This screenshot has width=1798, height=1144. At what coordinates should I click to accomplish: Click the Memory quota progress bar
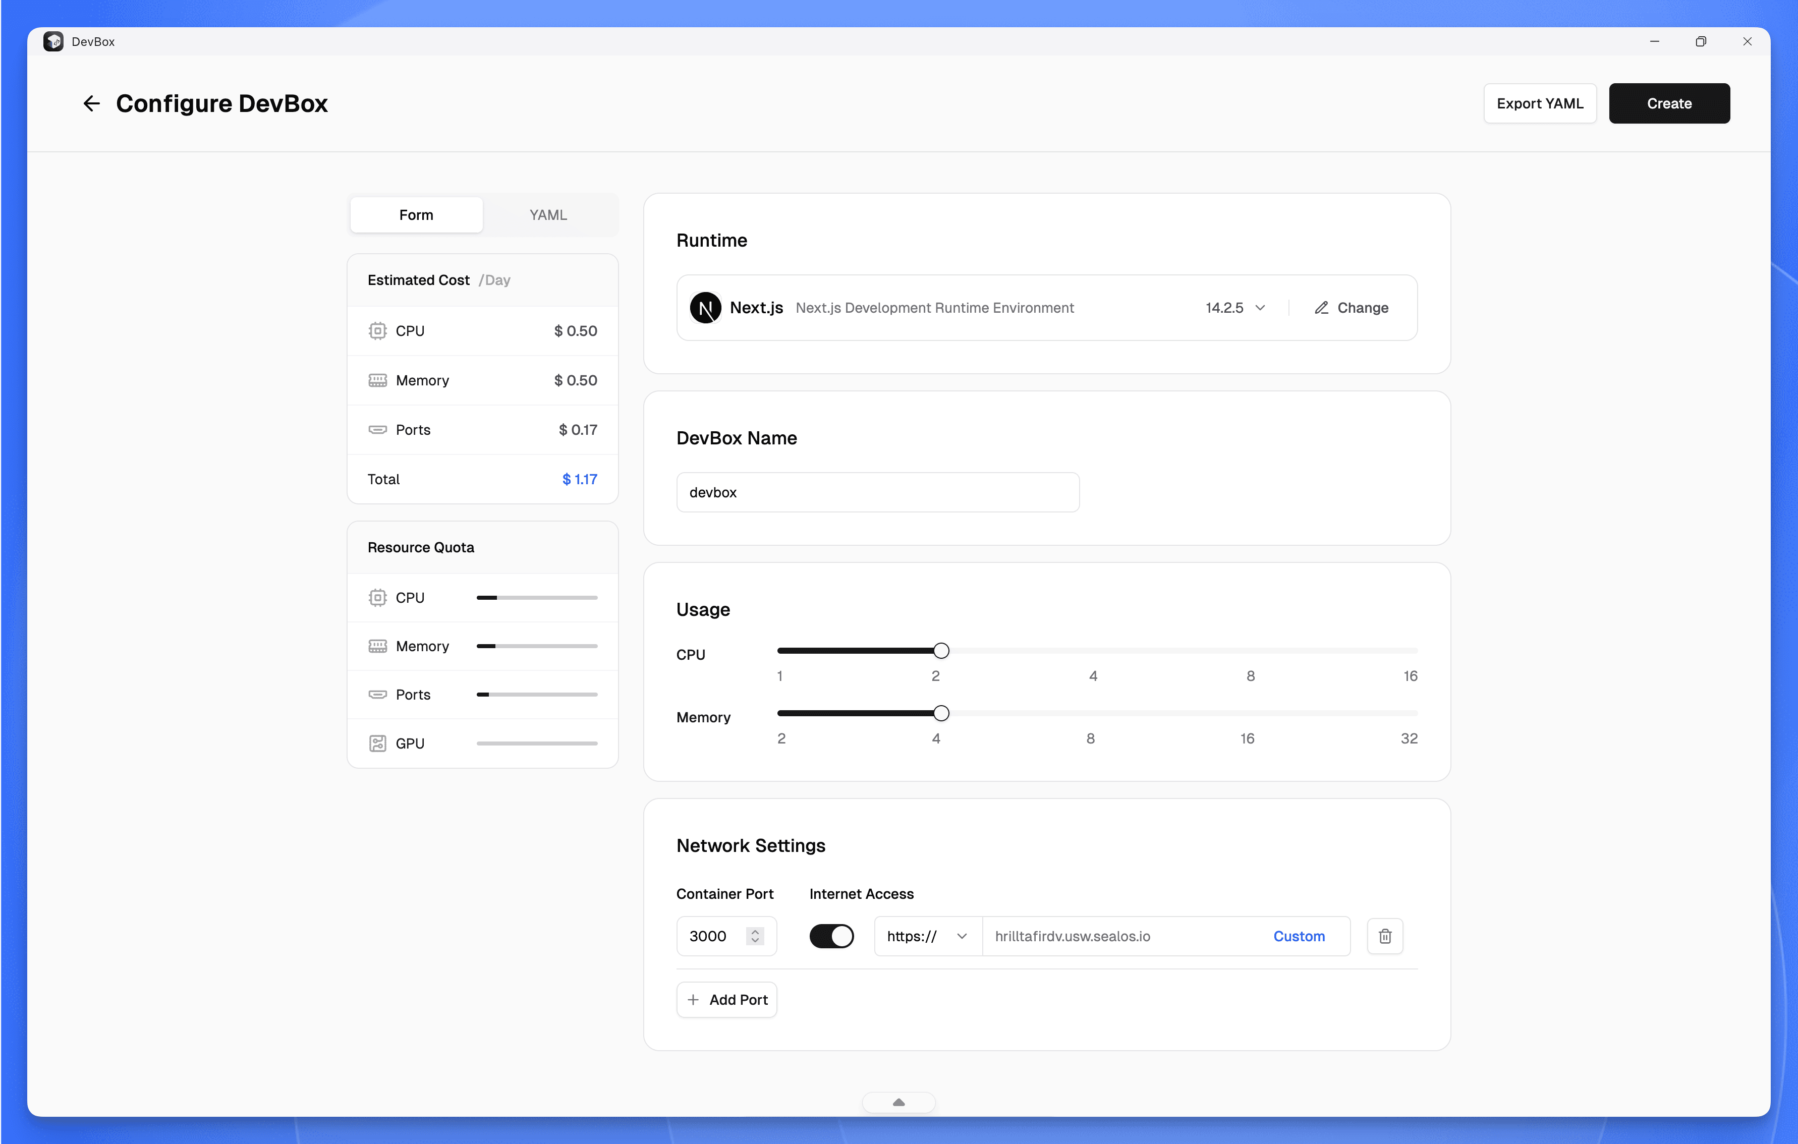click(x=536, y=646)
